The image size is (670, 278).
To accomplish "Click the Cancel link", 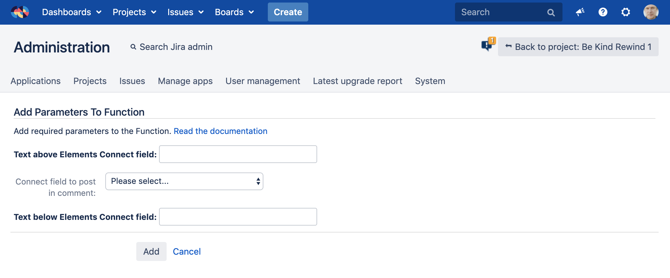I will (187, 251).
